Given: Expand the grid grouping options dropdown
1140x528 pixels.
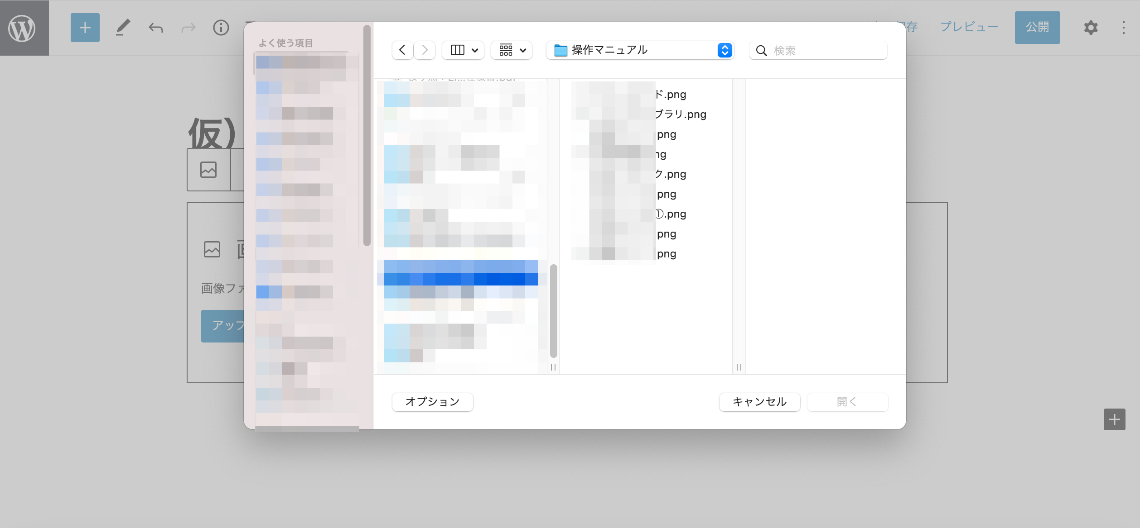Looking at the screenshot, I should click(512, 50).
